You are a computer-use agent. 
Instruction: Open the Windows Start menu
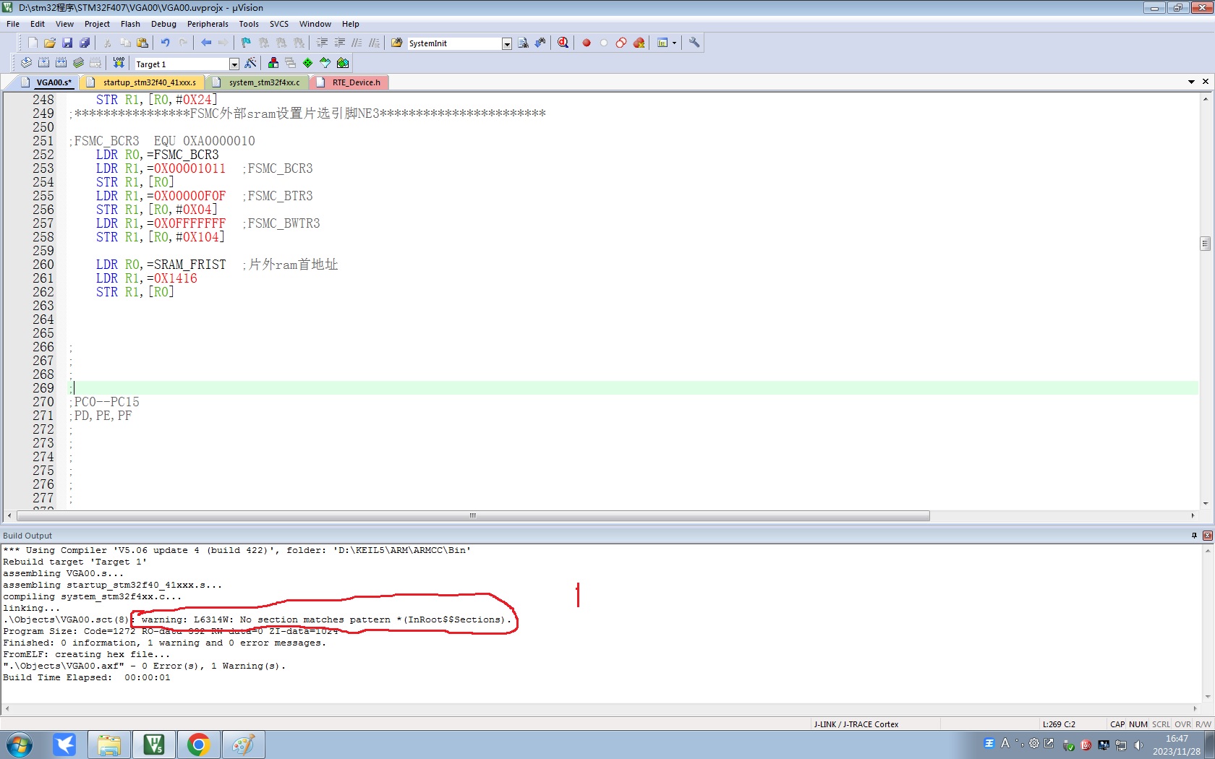[x=20, y=745]
